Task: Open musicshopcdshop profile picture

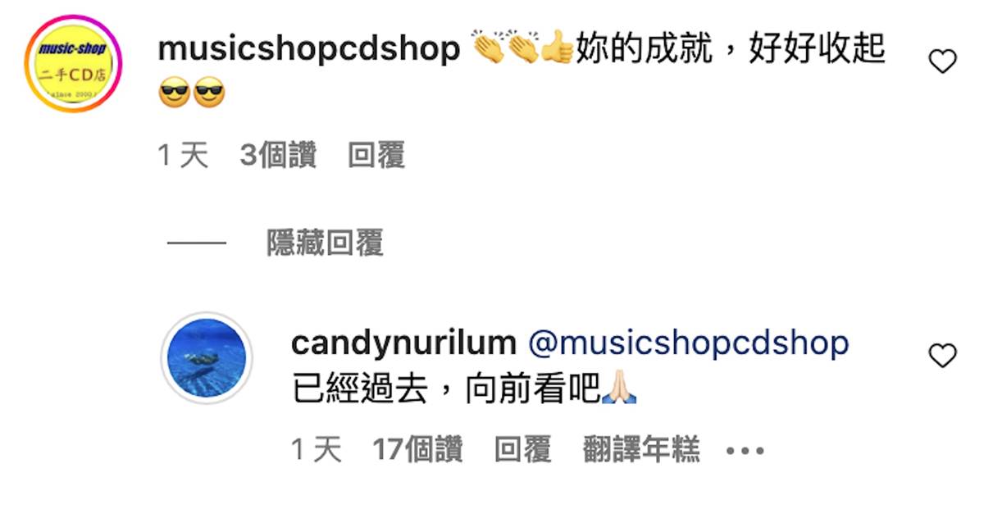Action: (x=72, y=64)
